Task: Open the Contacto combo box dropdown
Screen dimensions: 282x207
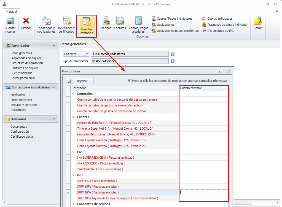Action: 87,54
